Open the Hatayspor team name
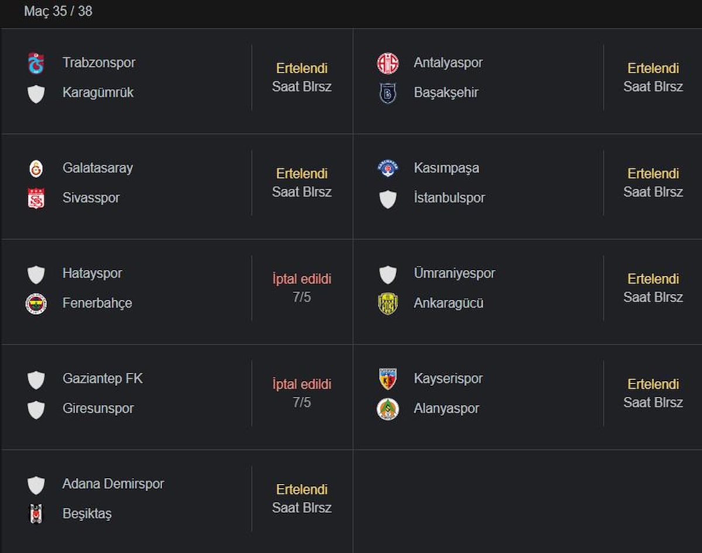The image size is (702, 553). click(92, 273)
